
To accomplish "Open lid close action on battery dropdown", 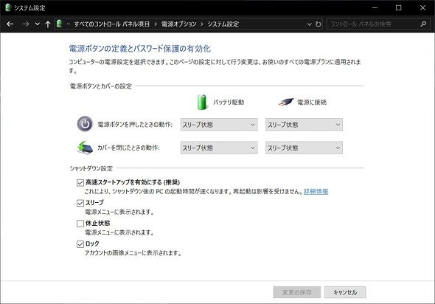I will 219,148.
